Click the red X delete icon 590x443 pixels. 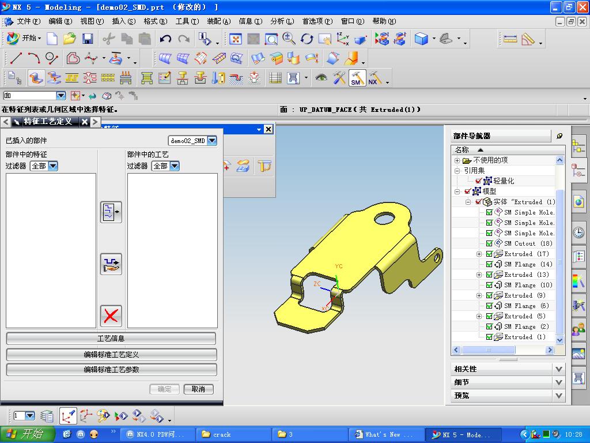[111, 316]
